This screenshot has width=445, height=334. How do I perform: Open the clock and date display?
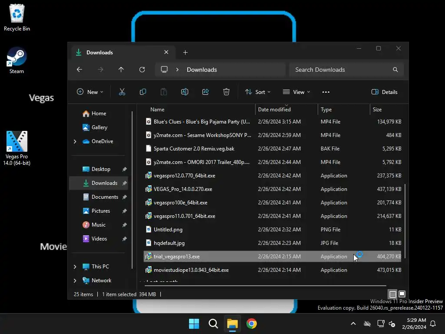click(x=414, y=324)
